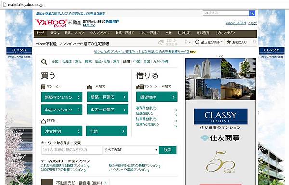Choose the 東北 region link
Viewport: 289px width, 185px height.
pos(78,62)
